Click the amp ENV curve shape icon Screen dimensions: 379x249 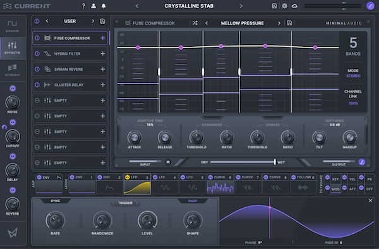coord(59,178)
